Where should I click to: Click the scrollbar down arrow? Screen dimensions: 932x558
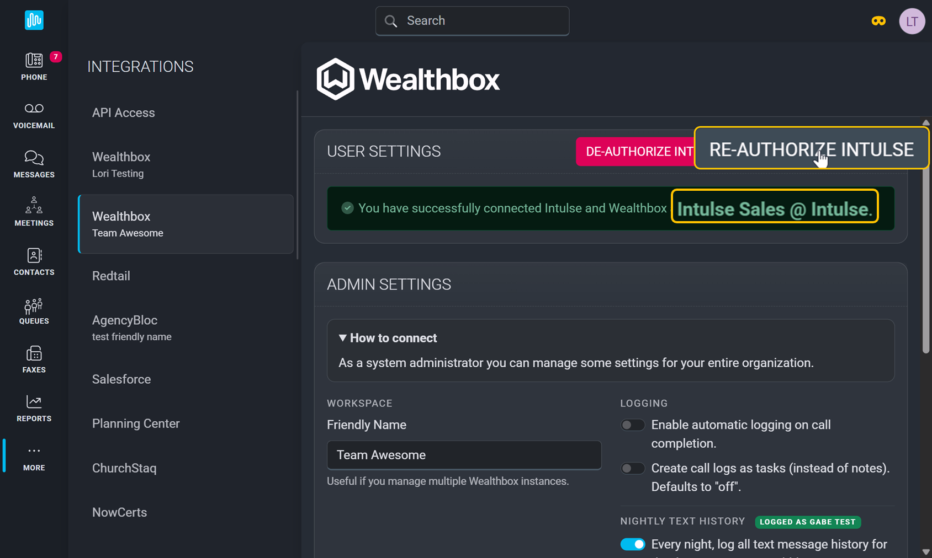click(x=926, y=552)
